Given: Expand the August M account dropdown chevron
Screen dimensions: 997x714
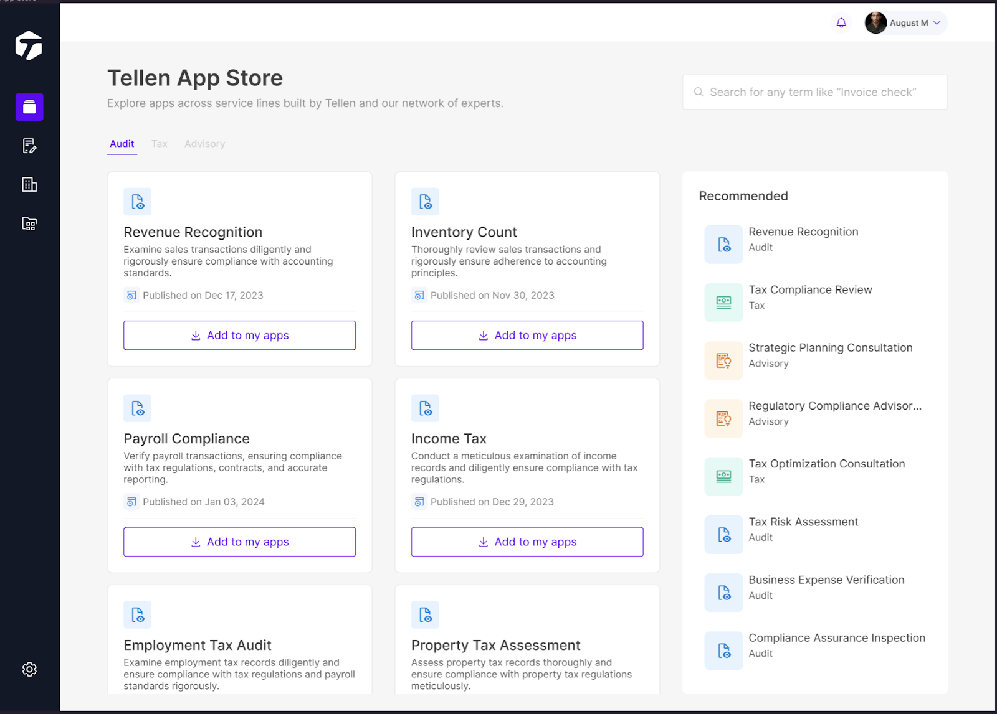Looking at the screenshot, I should point(937,23).
